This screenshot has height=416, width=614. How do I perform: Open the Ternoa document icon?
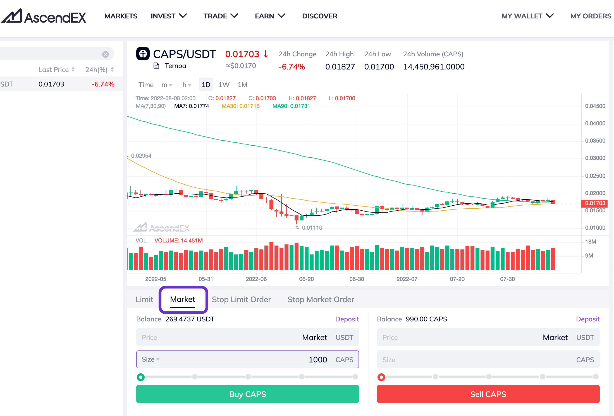click(156, 66)
